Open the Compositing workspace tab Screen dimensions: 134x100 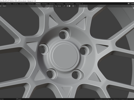click(x=60, y=4)
